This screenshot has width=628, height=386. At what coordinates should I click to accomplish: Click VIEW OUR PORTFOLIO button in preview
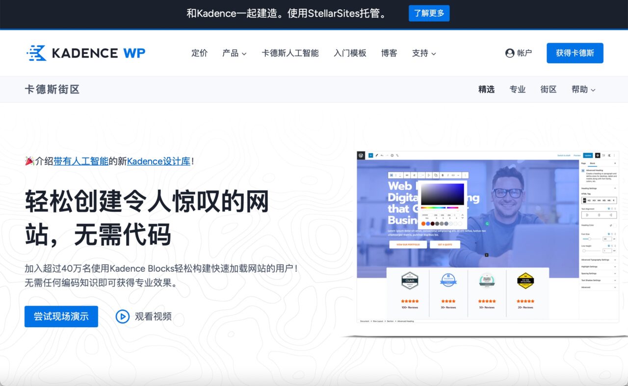click(408, 244)
